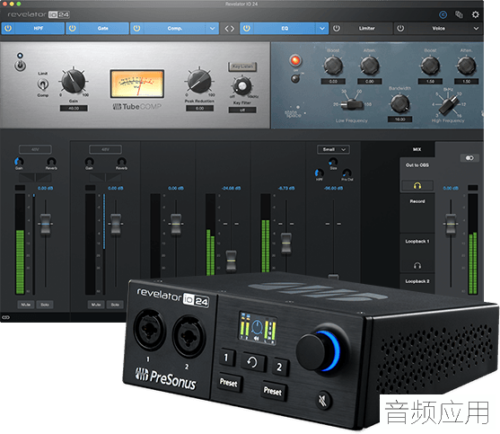The width and height of the screenshot is (500, 434).
Task: Open the Small reverb type dropdown
Action: 334,149
